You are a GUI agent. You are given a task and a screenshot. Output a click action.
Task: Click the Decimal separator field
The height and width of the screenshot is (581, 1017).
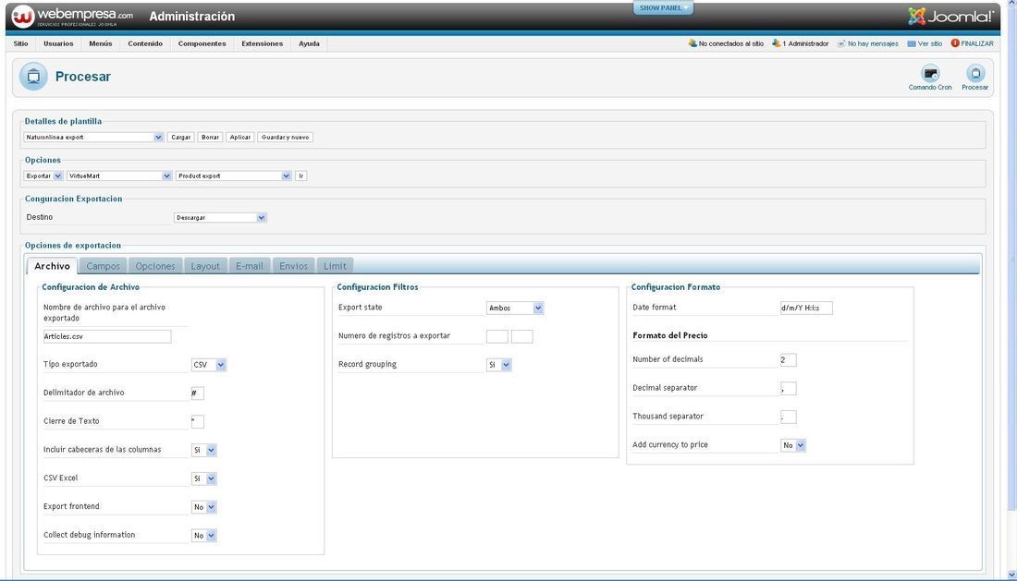(788, 388)
